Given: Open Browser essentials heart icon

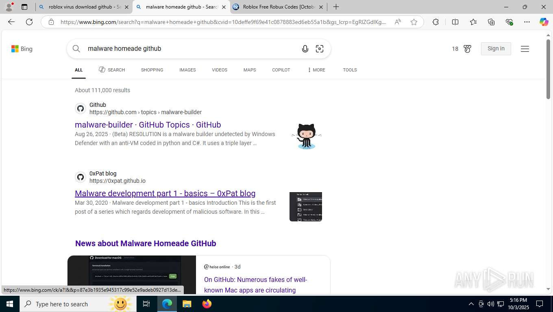Looking at the screenshot, I should click(509, 22).
